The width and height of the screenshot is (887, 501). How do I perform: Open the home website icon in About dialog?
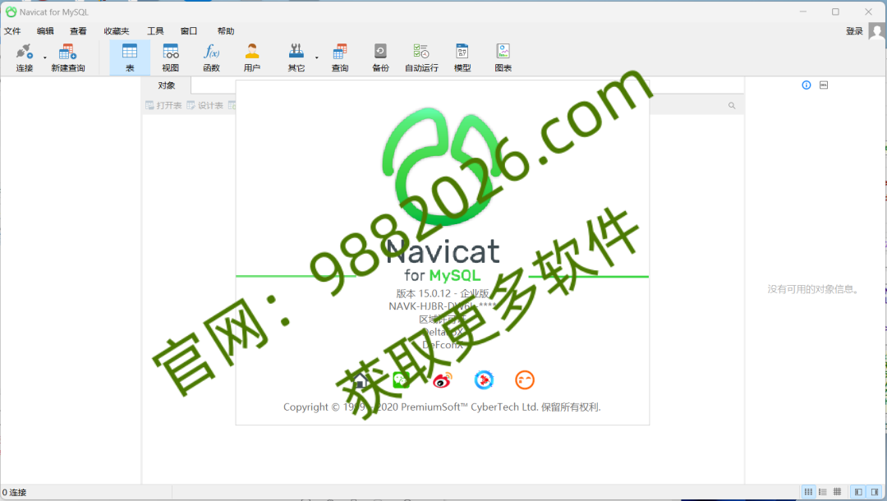tap(361, 380)
